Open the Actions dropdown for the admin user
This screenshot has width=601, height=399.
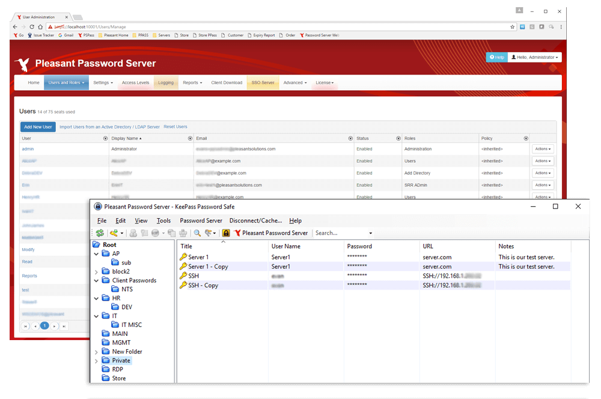542,149
